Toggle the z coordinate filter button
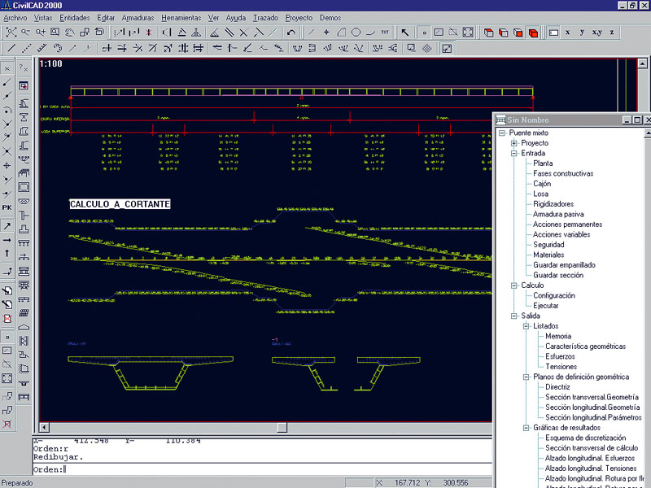 [x=611, y=33]
